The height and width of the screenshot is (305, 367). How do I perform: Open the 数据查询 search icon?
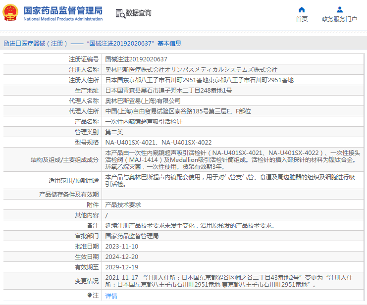click(x=120, y=13)
